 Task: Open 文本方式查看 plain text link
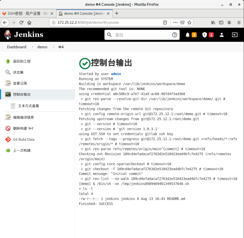[x=29, y=106]
